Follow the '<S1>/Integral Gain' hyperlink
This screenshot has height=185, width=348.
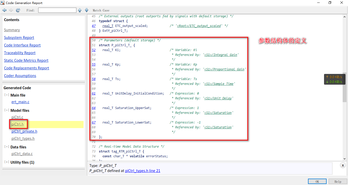coord(221,55)
